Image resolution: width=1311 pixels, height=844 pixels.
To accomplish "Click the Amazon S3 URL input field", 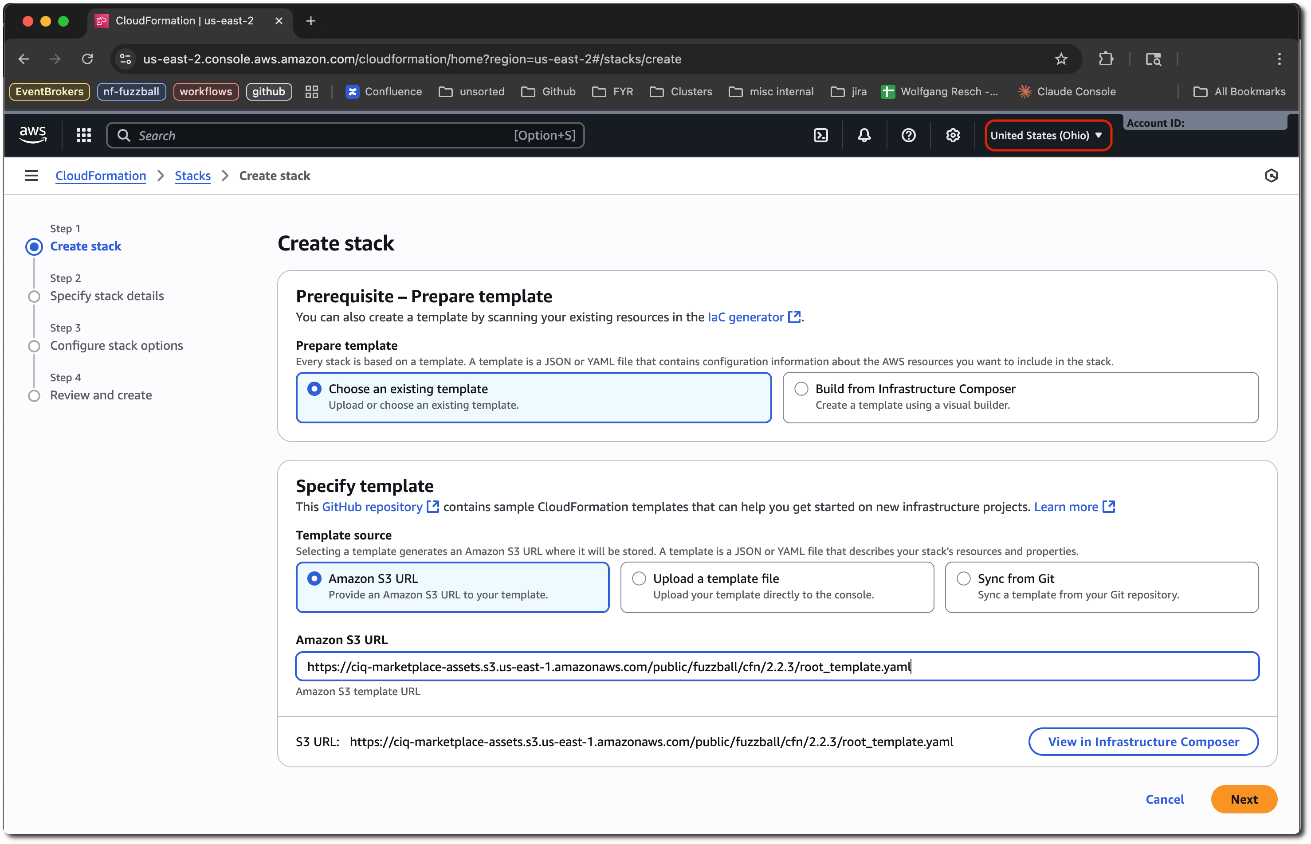I will click(x=777, y=666).
